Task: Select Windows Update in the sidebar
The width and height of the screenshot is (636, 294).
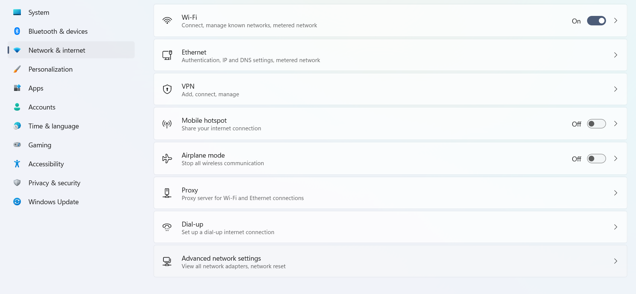Action: (53, 202)
